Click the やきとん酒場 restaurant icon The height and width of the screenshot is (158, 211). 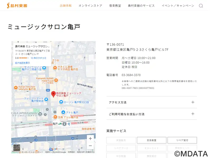55,68
